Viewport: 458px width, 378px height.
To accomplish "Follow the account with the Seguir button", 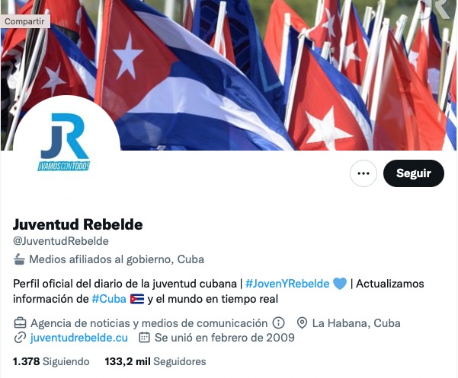I will pyautogui.click(x=414, y=173).
